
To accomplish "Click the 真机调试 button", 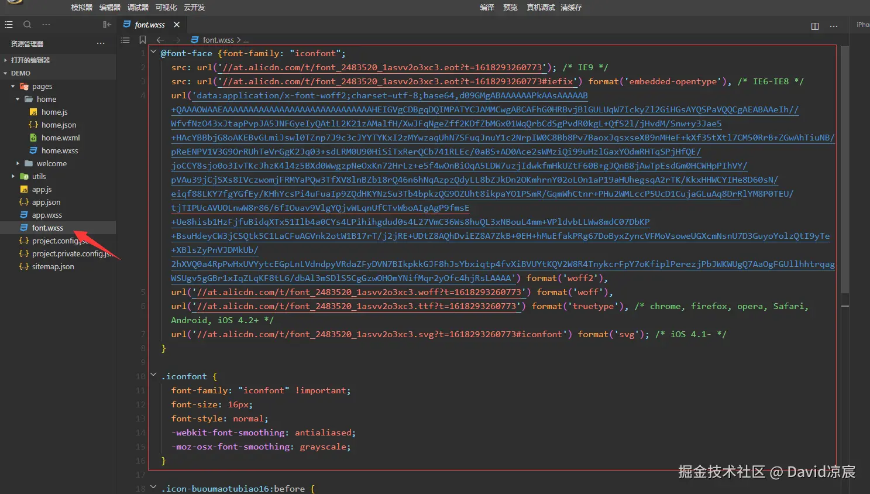I will pos(541,8).
